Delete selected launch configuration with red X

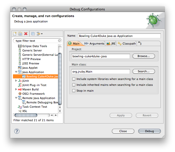(x=26, y=34)
